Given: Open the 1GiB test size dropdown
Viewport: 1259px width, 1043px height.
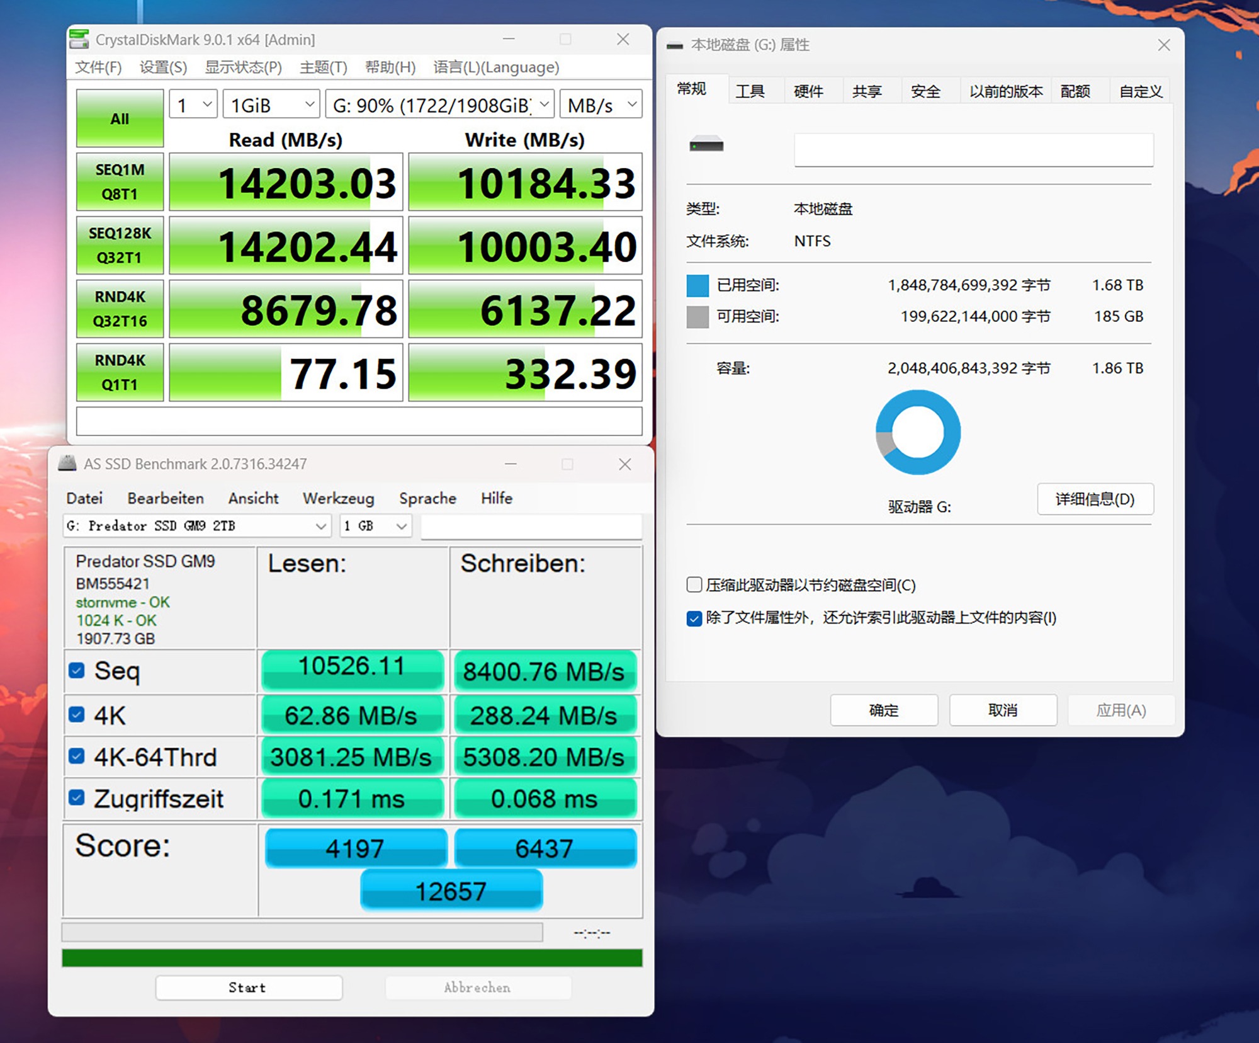Looking at the screenshot, I should 271,105.
